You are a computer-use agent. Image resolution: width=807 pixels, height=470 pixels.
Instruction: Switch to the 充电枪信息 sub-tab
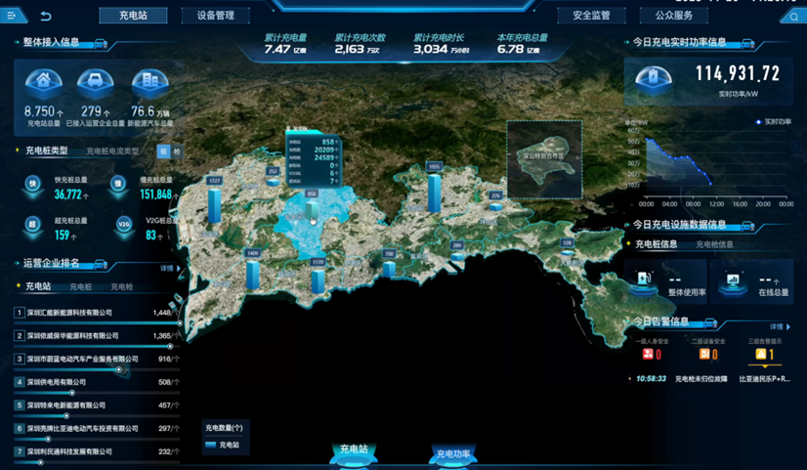pos(714,244)
